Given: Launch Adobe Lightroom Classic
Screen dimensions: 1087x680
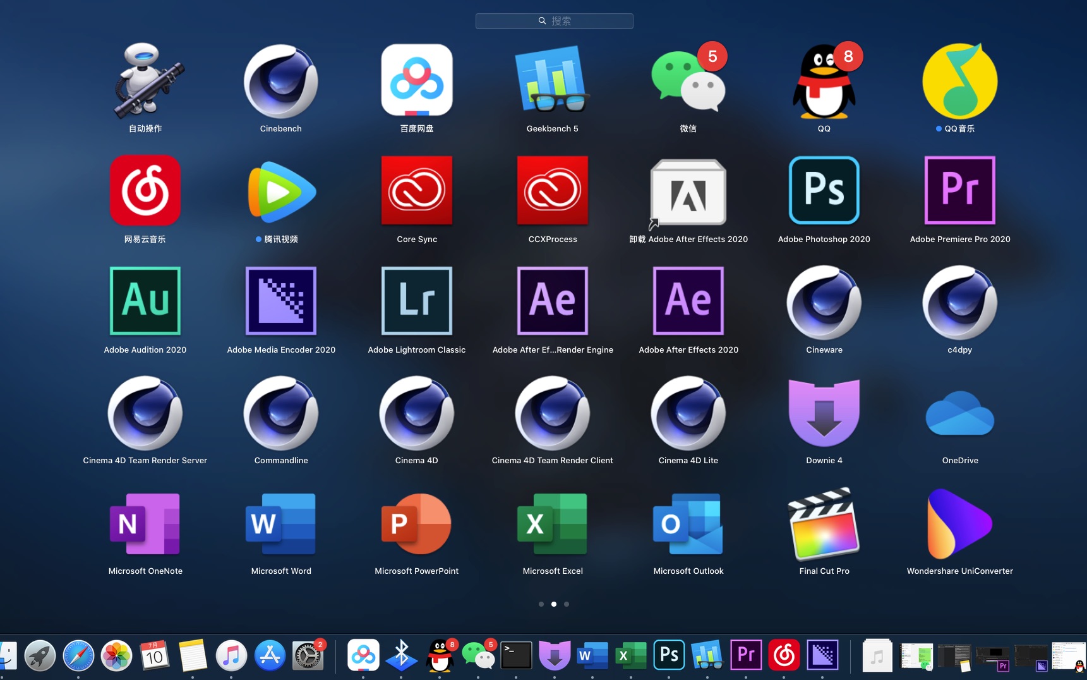Looking at the screenshot, I should click(417, 301).
